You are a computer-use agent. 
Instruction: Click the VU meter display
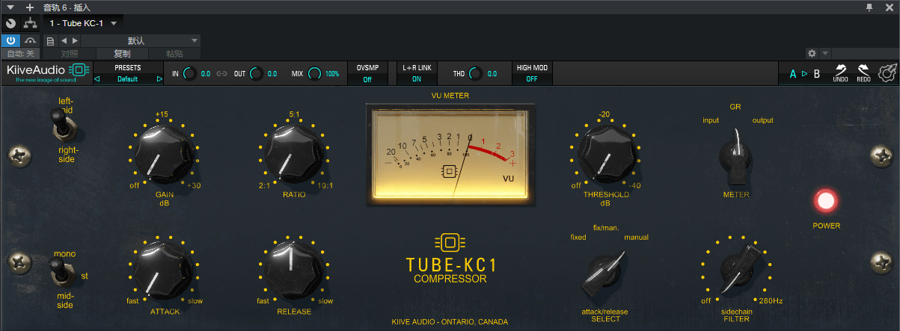click(450, 155)
